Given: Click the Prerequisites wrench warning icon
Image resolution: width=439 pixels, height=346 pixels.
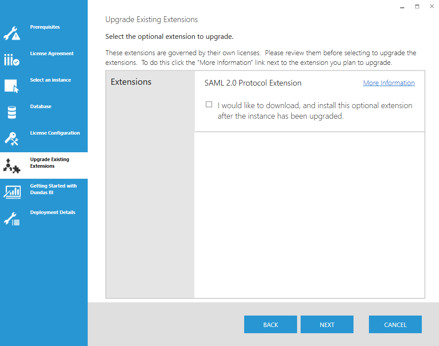Looking at the screenshot, I should [12, 34].
